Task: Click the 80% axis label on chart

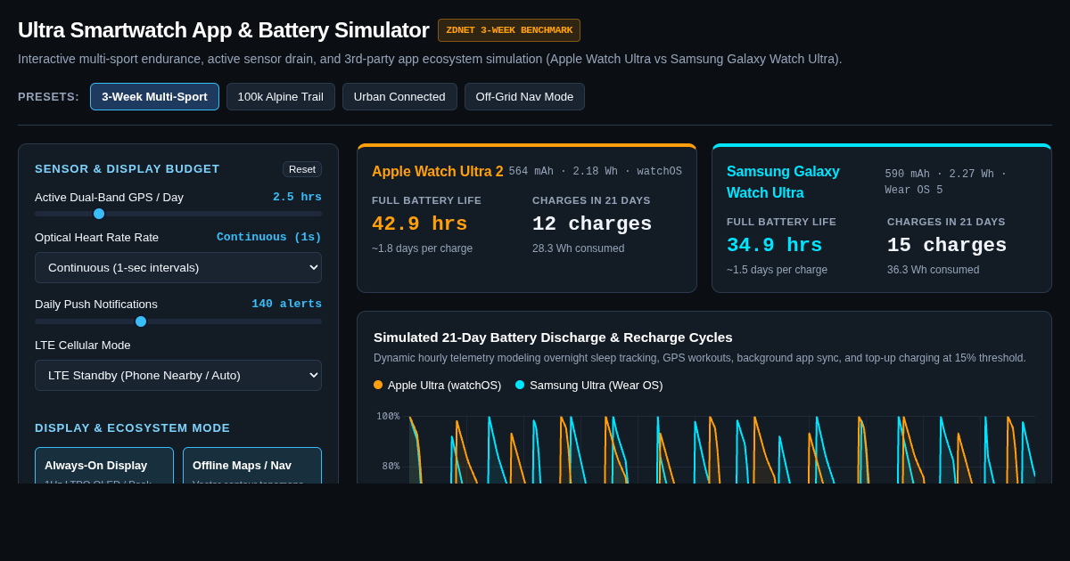Action: coord(391,466)
